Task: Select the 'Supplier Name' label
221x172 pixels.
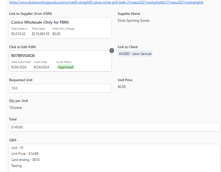Action: (x=129, y=14)
